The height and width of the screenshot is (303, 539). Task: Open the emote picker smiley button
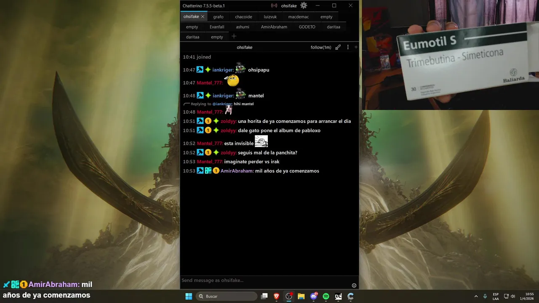click(x=354, y=285)
